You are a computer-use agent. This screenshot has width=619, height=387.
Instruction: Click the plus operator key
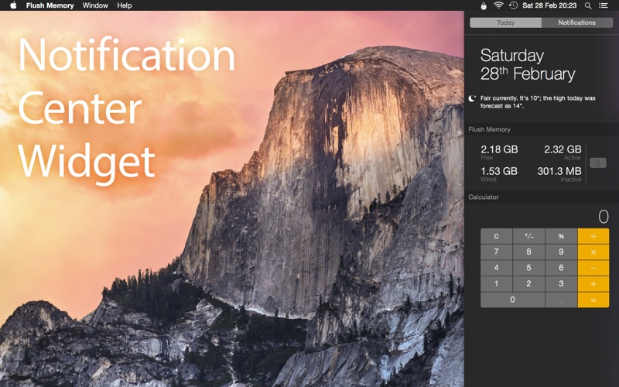593,284
